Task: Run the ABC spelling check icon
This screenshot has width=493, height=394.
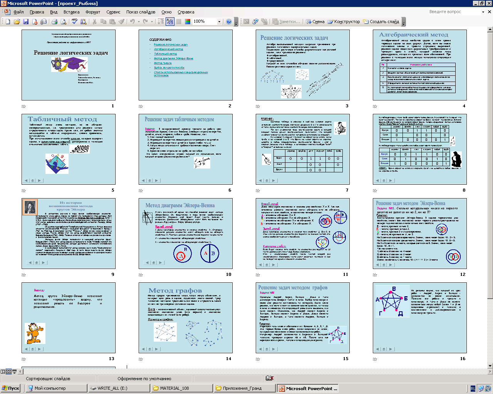Action: coord(75,22)
